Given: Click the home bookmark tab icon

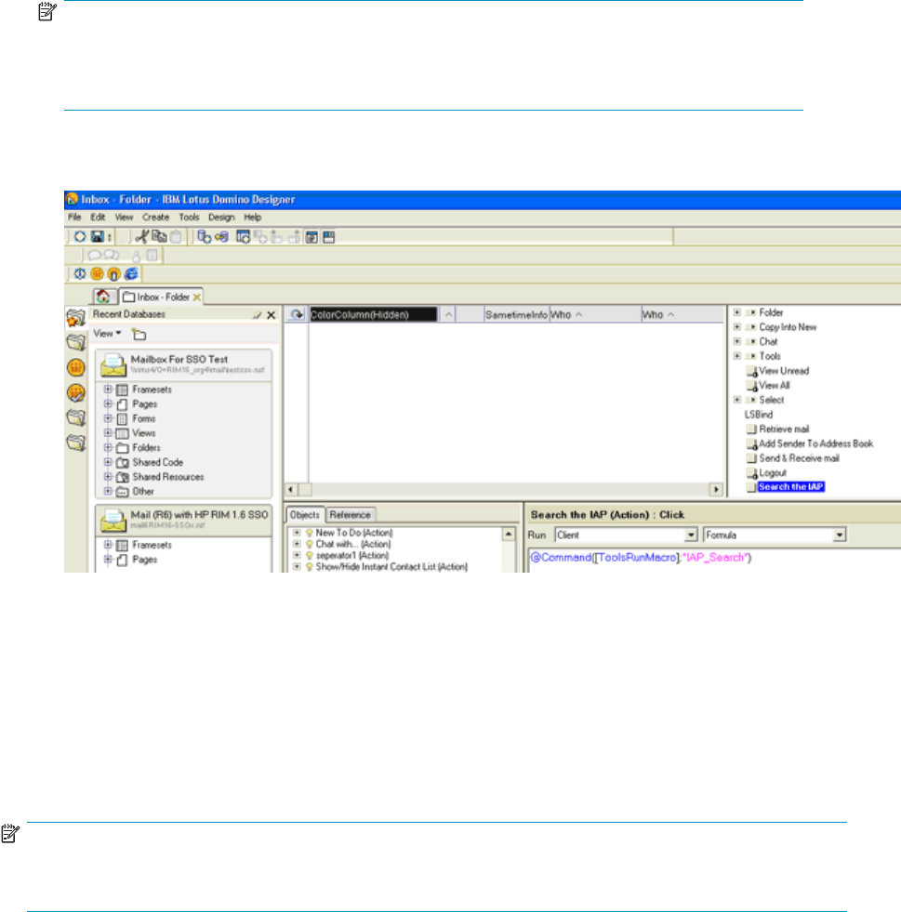Looking at the screenshot, I should pos(103,296).
